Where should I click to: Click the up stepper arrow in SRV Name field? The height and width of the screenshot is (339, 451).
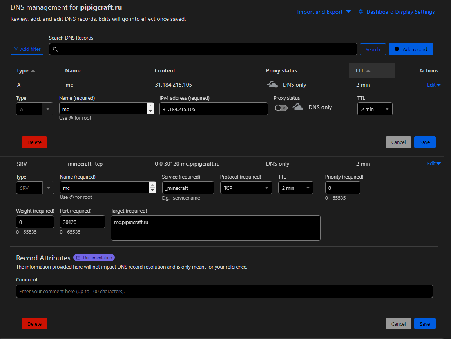tap(153, 185)
